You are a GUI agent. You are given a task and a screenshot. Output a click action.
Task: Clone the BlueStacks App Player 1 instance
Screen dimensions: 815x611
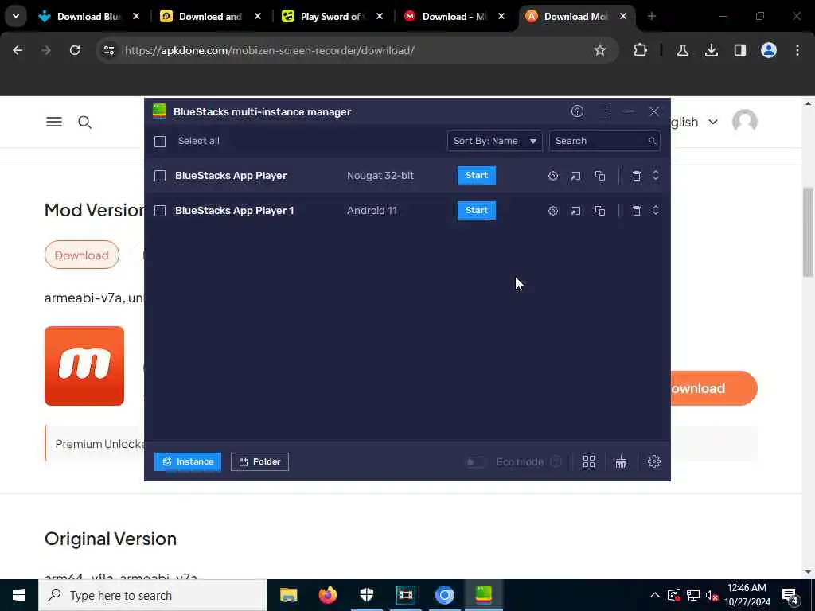600,211
